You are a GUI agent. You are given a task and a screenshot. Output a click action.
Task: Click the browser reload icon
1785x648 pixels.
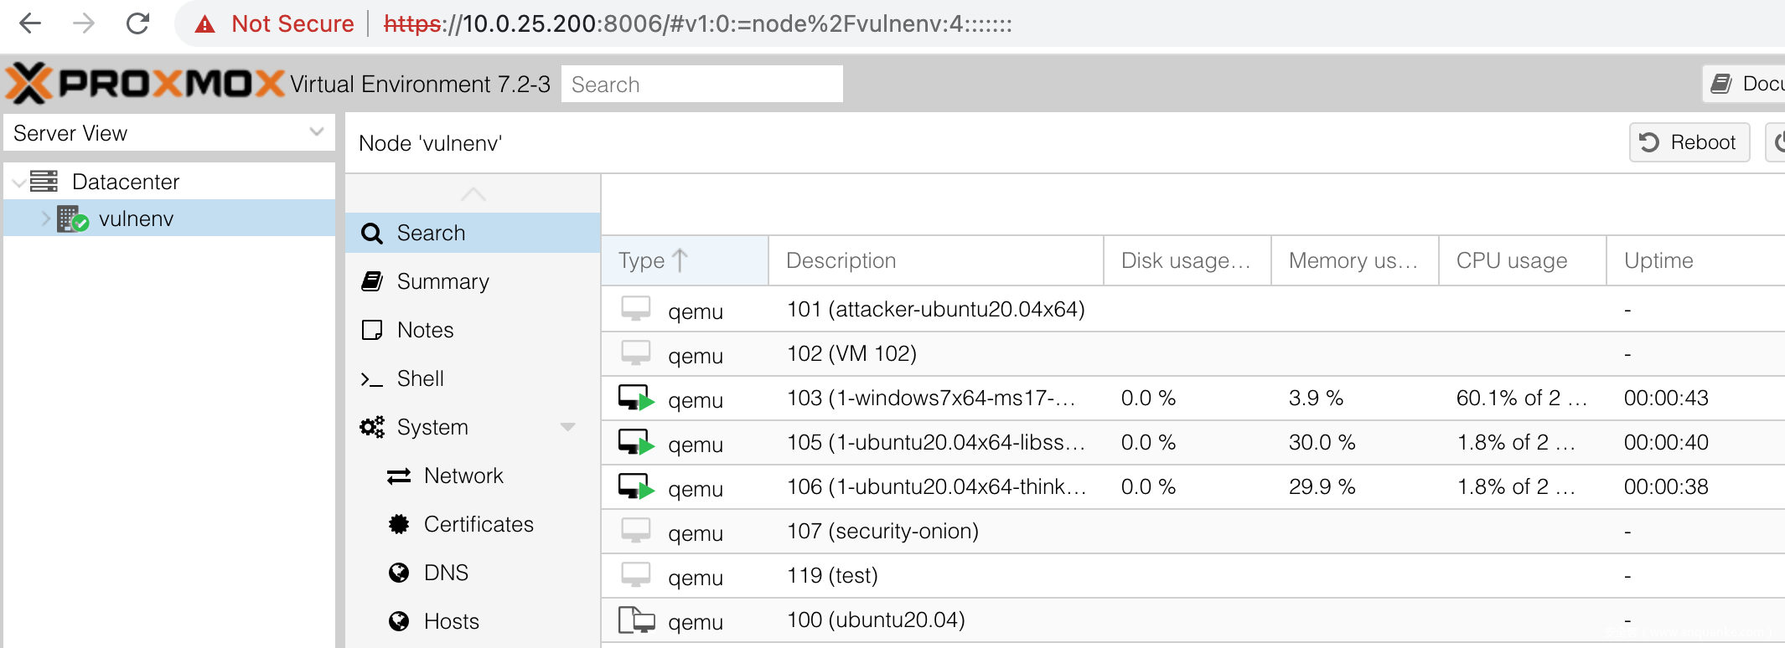click(137, 23)
